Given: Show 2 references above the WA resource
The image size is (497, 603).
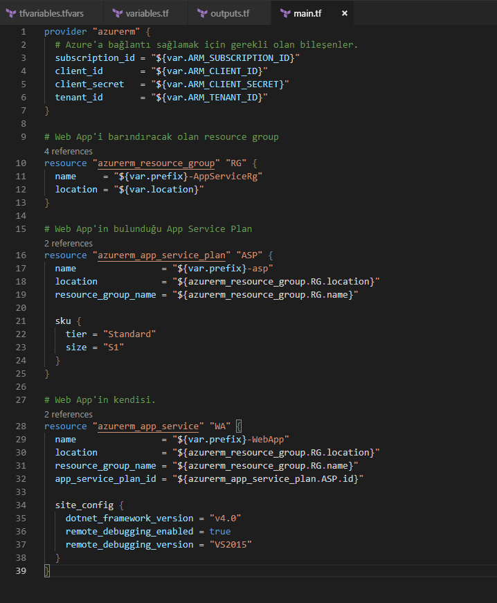Looking at the screenshot, I should (x=69, y=414).
